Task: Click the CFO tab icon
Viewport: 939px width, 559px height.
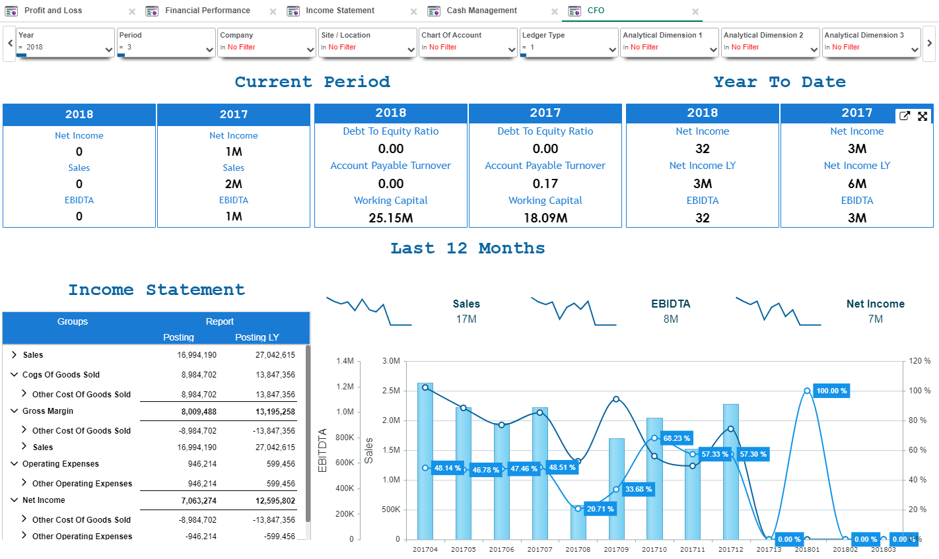Action: pos(574,11)
